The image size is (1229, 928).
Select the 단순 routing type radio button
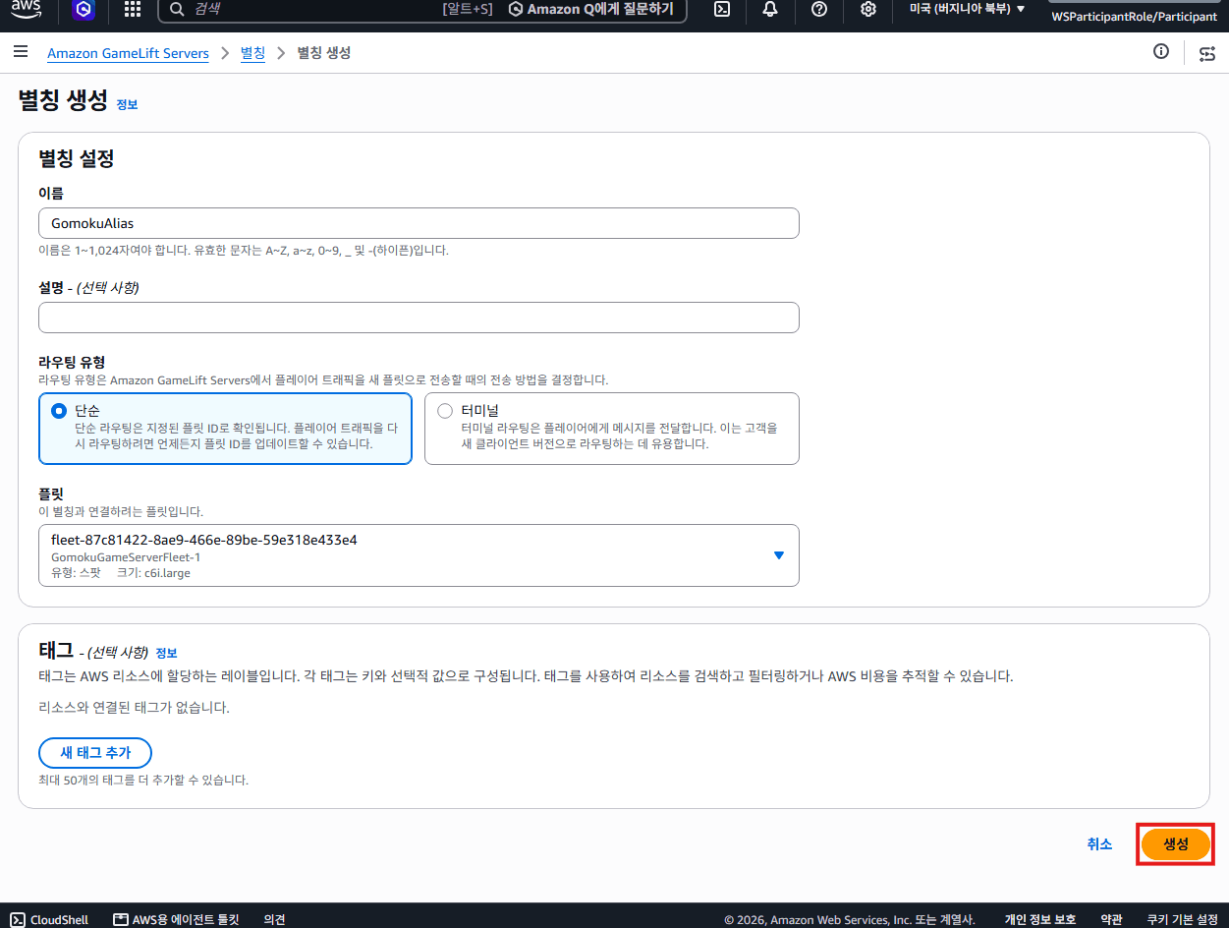click(58, 411)
